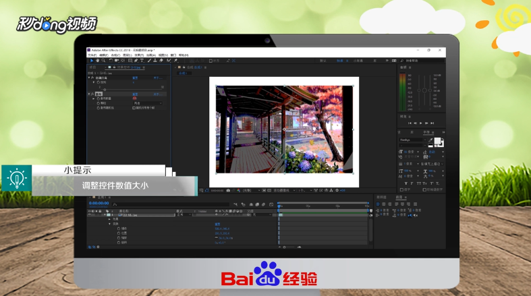531x296 pixels.
Task: Select the Rotation tool
Action: (111, 61)
